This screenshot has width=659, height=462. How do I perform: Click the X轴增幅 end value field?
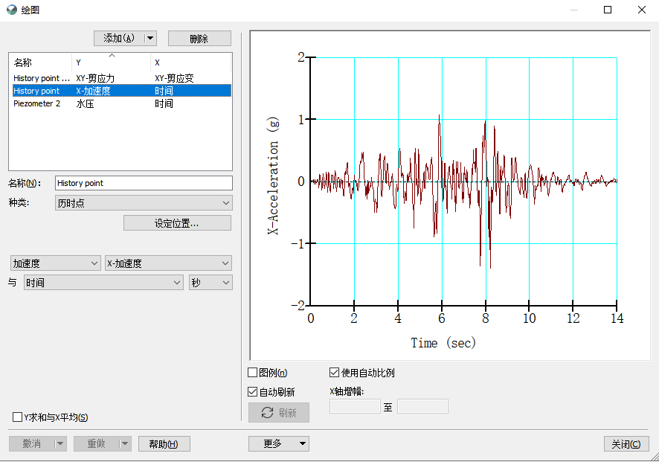422,406
